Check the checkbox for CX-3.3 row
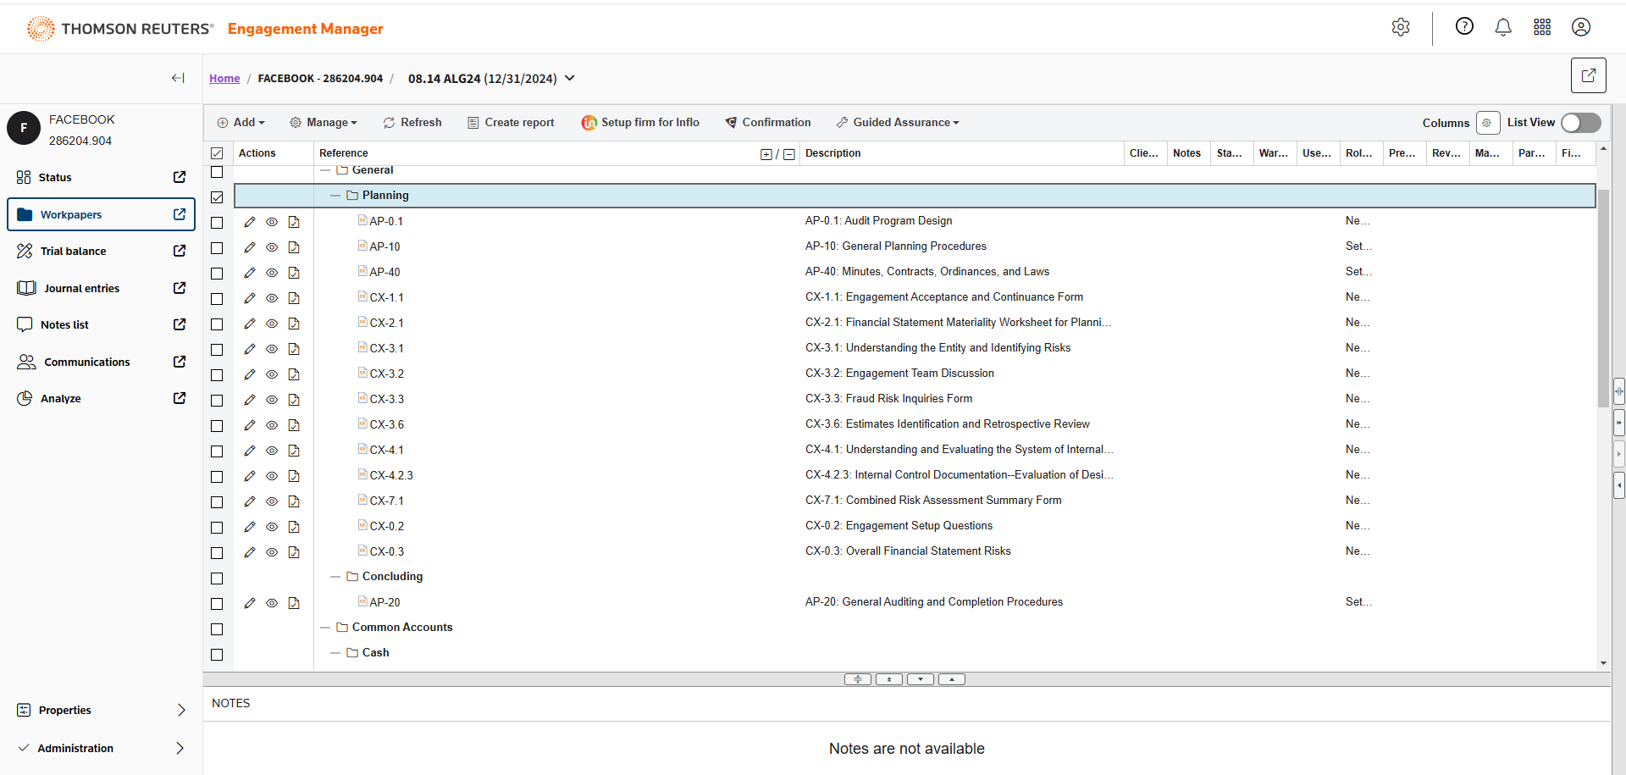The width and height of the screenshot is (1626, 775). coord(217,400)
